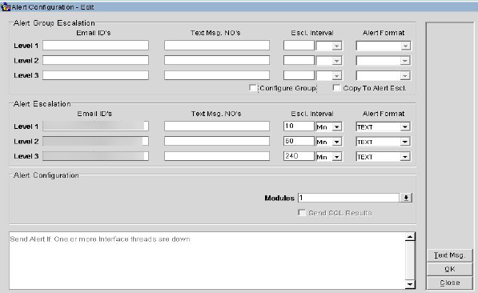The image size is (478, 293).
Task: Confirm with the OK button
Action: (450, 269)
